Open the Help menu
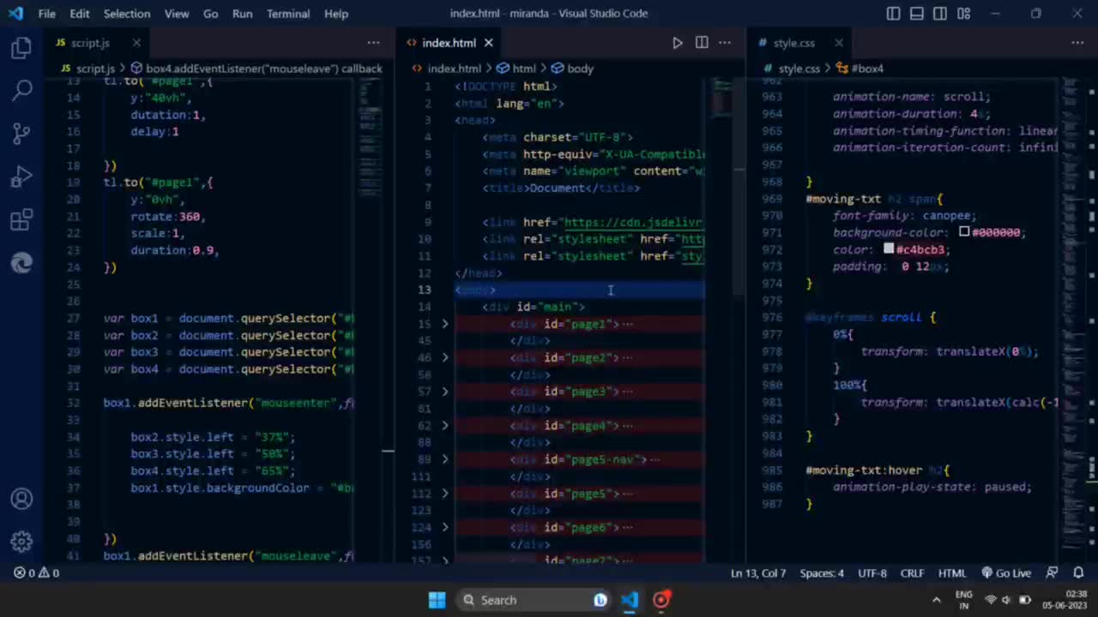Viewport: 1098px width, 617px height. (x=336, y=14)
